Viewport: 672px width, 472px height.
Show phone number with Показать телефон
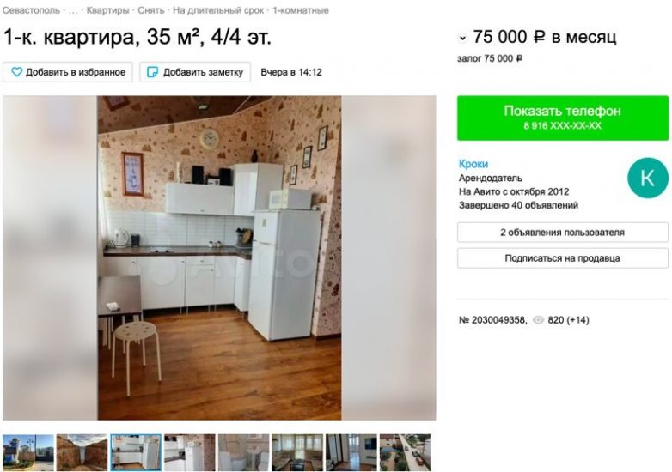[x=562, y=118]
